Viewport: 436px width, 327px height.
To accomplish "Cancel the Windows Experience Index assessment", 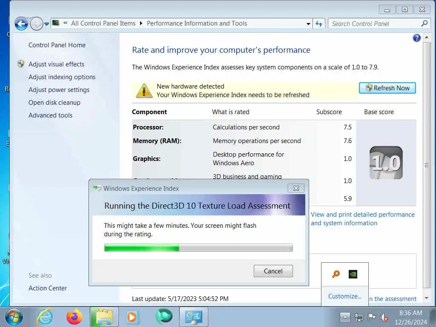I will pos(273,271).
